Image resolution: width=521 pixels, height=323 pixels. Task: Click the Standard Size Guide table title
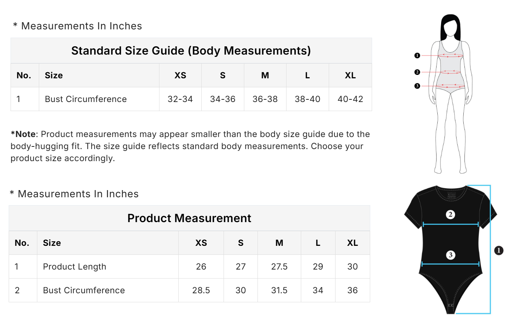click(x=191, y=50)
